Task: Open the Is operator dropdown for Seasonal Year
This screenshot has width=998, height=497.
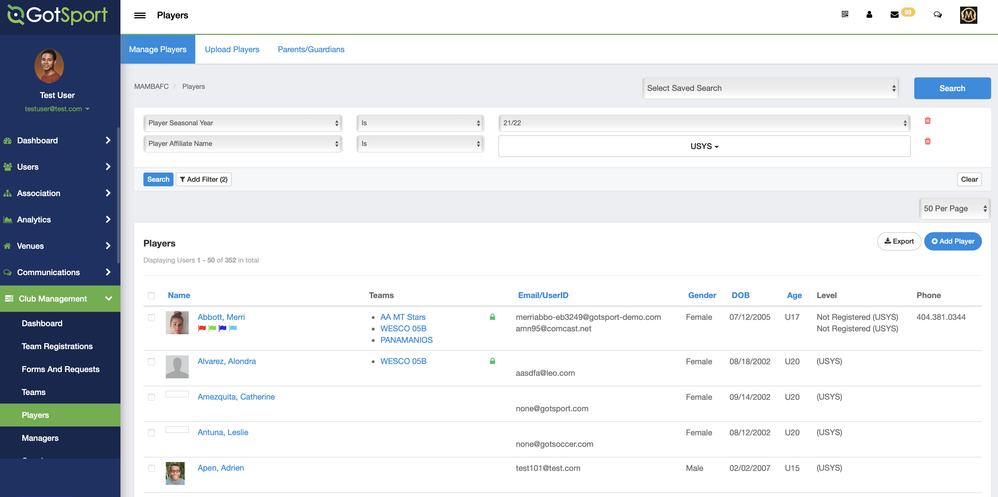Action: click(x=420, y=123)
